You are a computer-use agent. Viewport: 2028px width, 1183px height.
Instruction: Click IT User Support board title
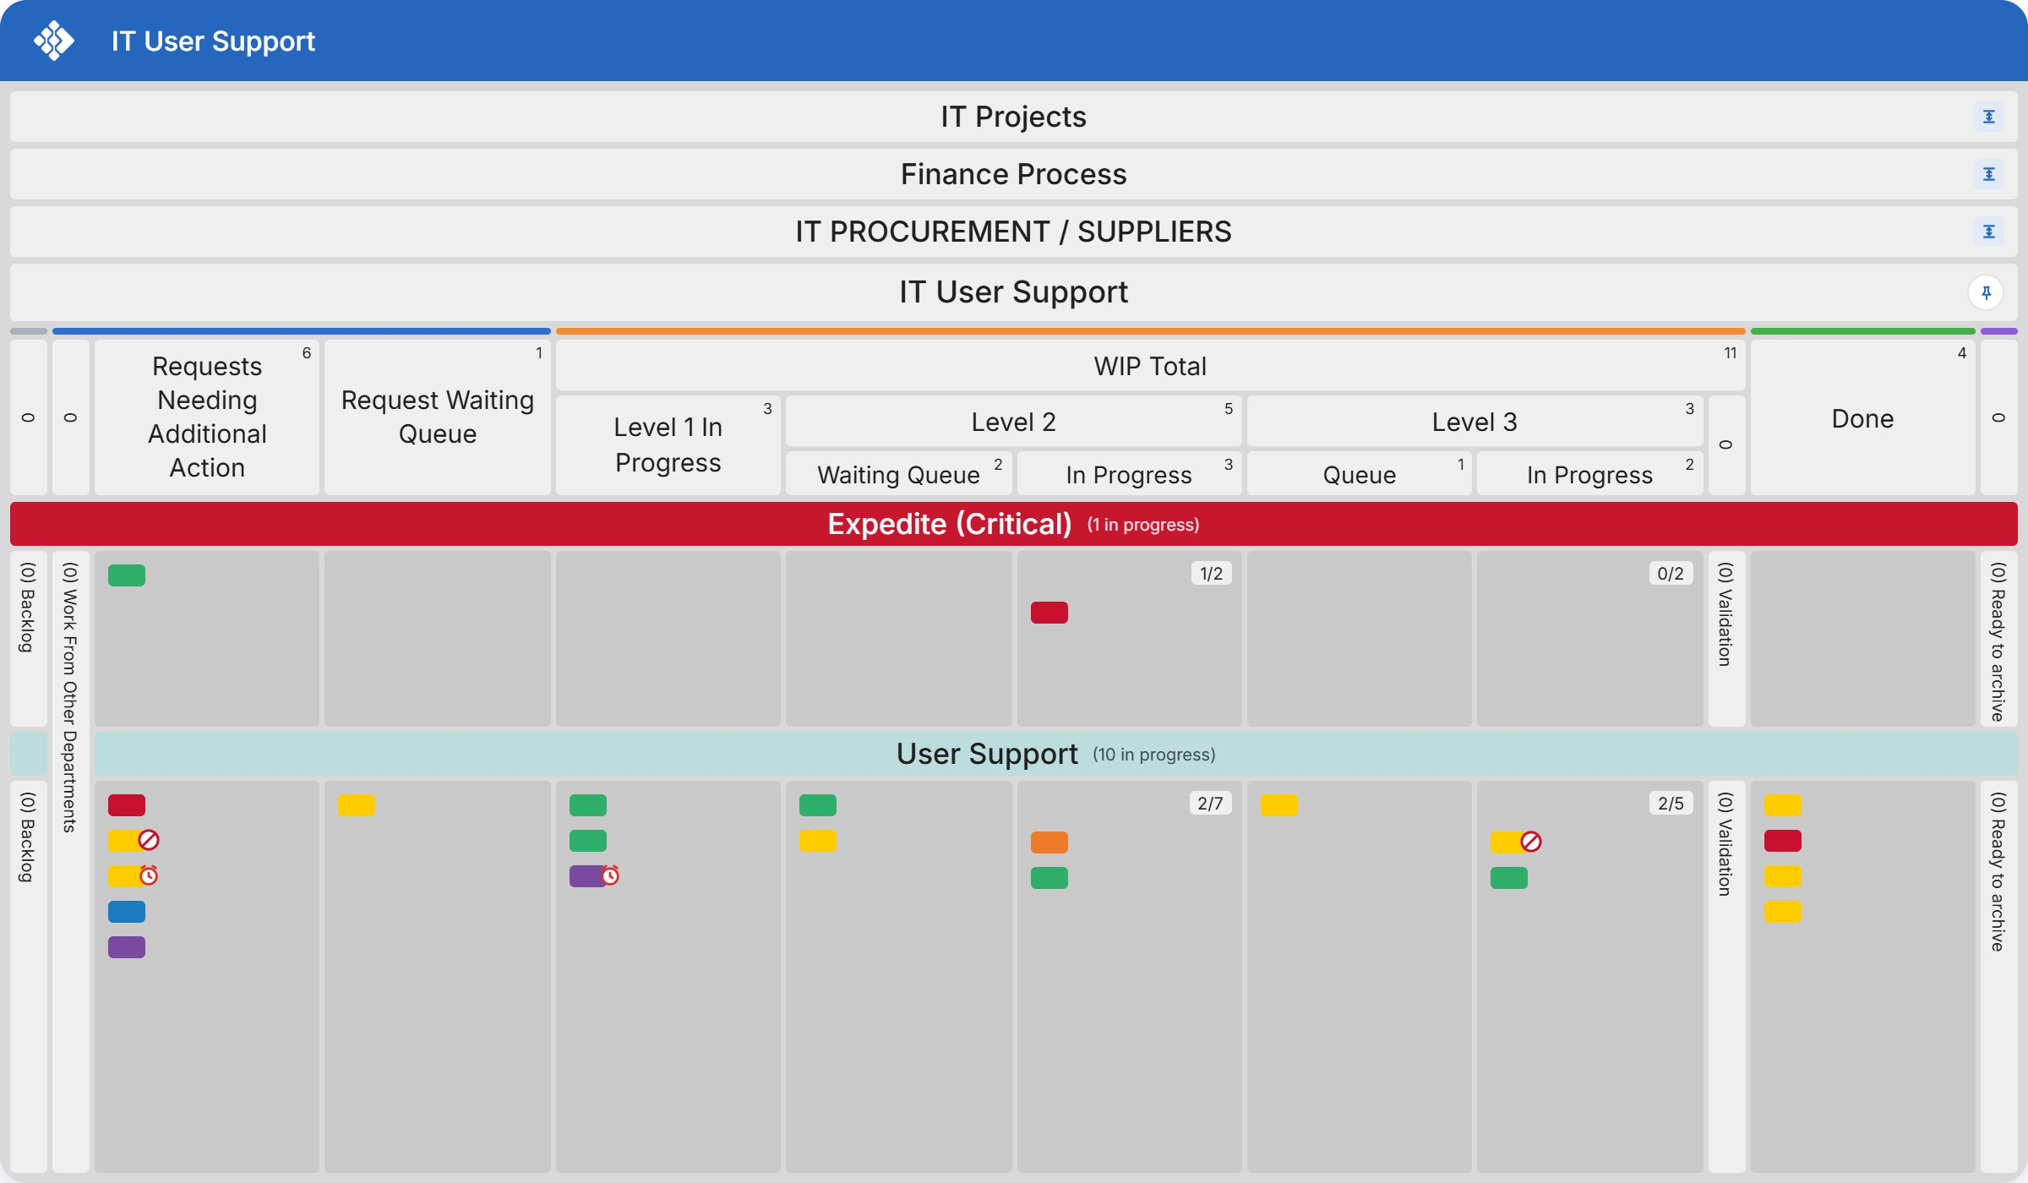(x=213, y=41)
